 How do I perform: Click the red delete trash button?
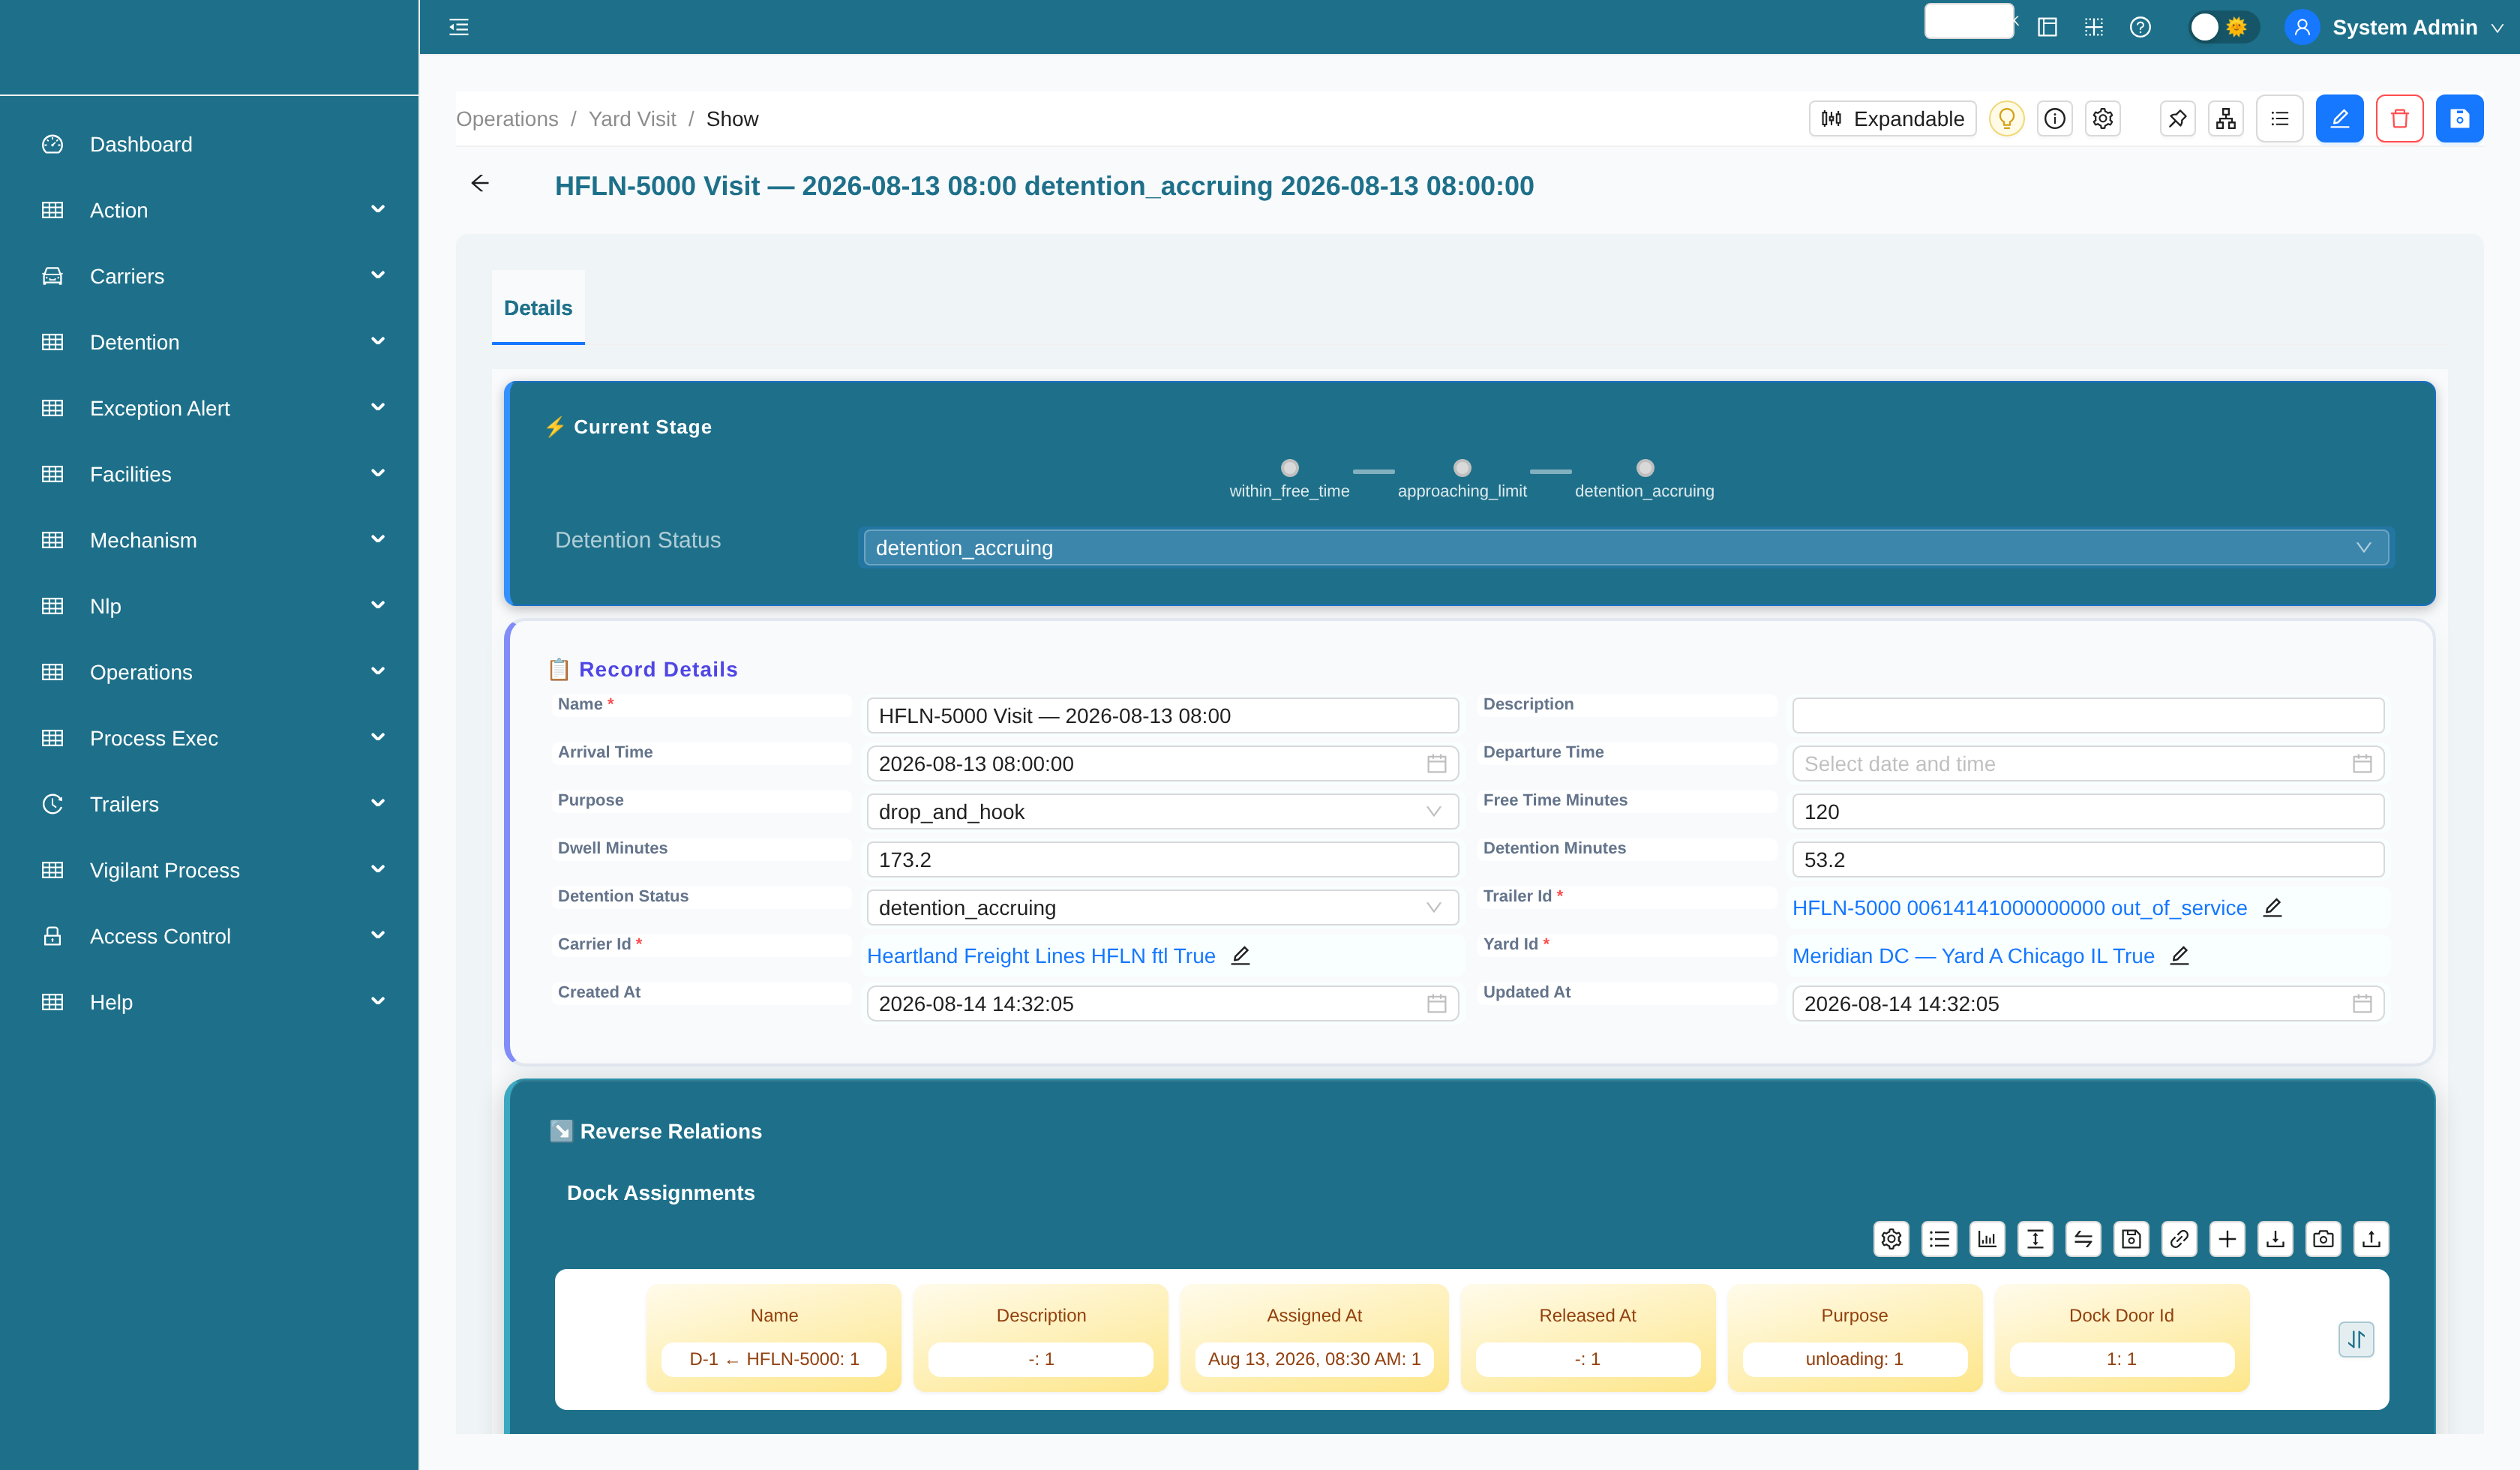(2400, 119)
